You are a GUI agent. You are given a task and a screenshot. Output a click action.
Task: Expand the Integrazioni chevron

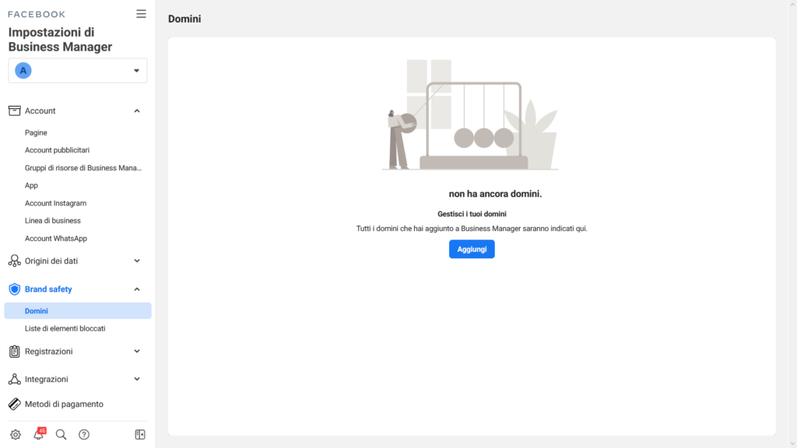(x=137, y=379)
